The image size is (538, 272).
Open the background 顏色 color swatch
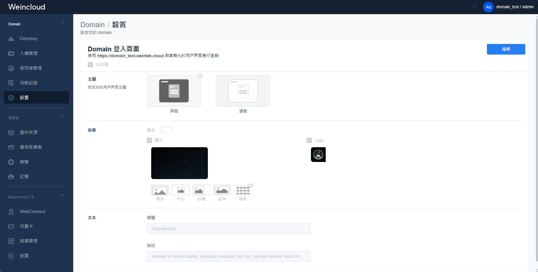click(167, 130)
